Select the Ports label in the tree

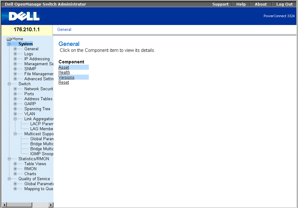coord(29,94)
